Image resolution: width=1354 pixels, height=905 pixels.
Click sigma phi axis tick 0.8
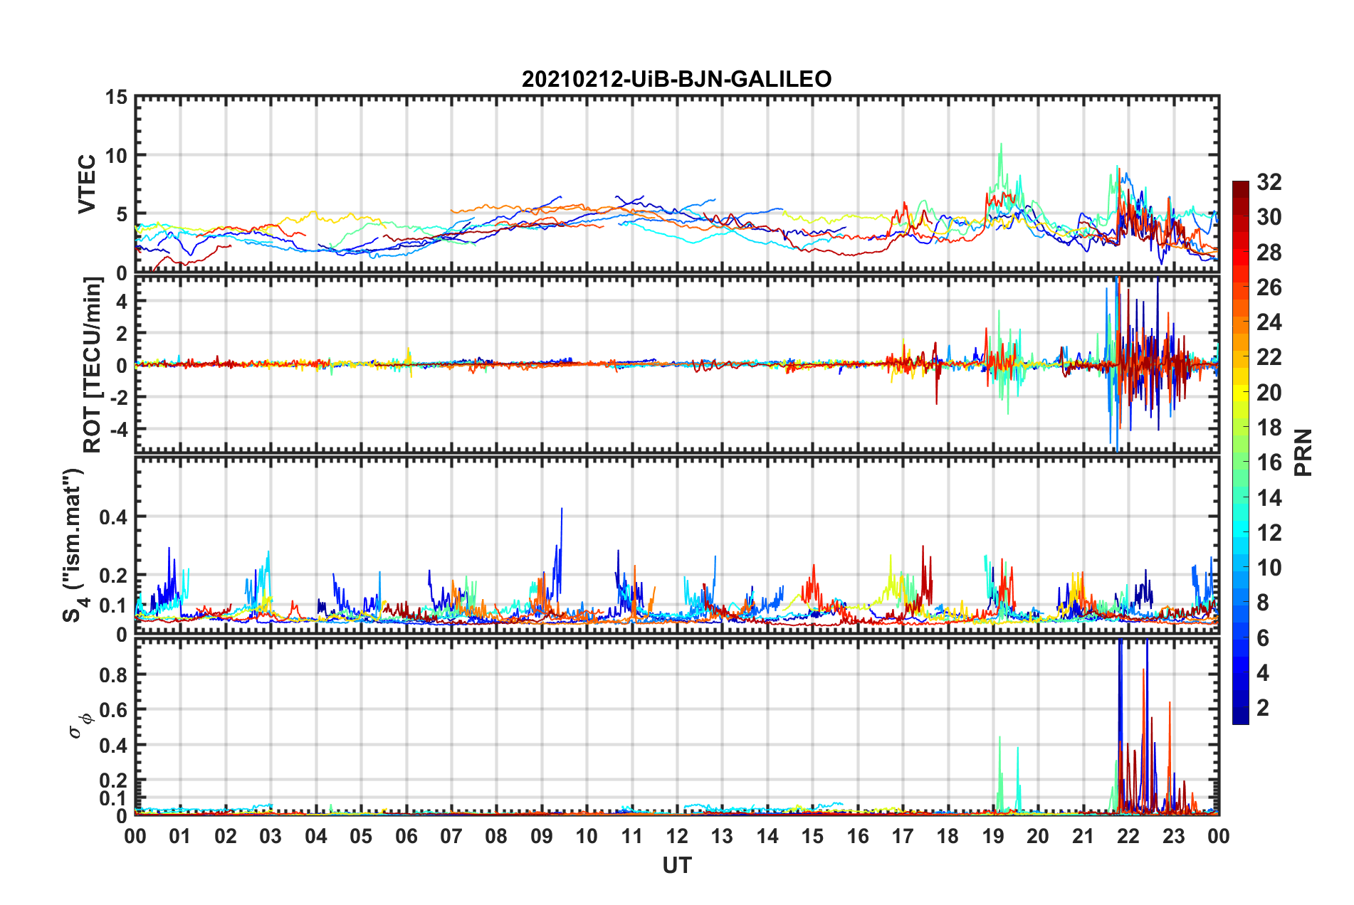tap(114, 674)
